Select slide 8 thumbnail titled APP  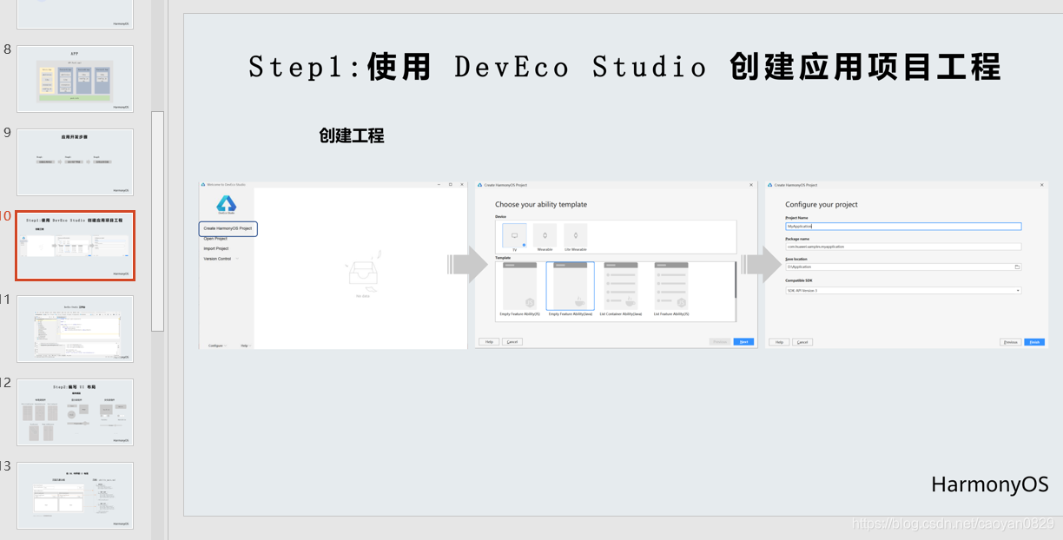point(75,79)
